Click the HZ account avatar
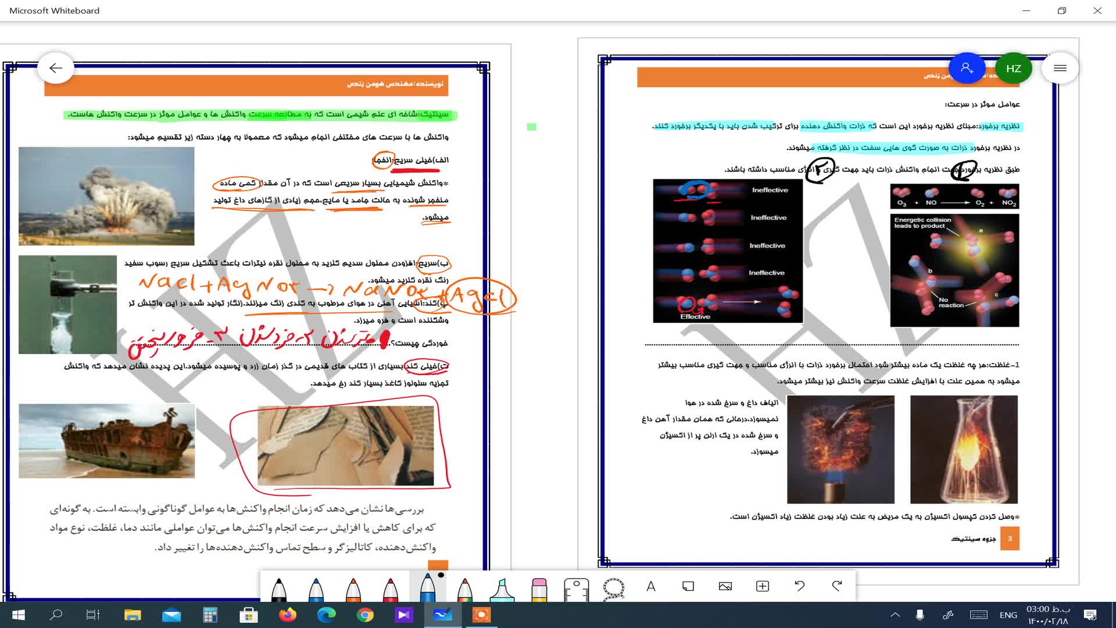The width and height of the screenshot is (1116, 628). [1014, 68]
